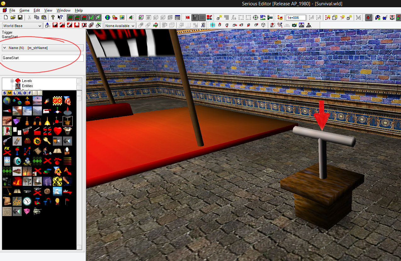Select the eyeball entity icon
Viewport: 401px width, 261px height.
(17, 161)
